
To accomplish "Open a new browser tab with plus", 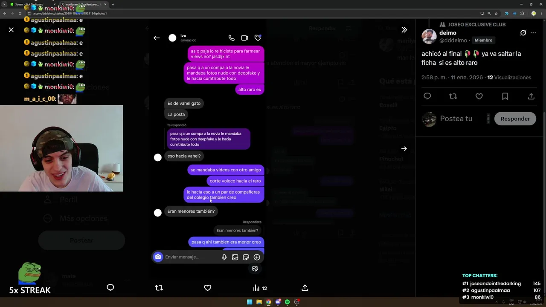I will click(x=113, y=4).
